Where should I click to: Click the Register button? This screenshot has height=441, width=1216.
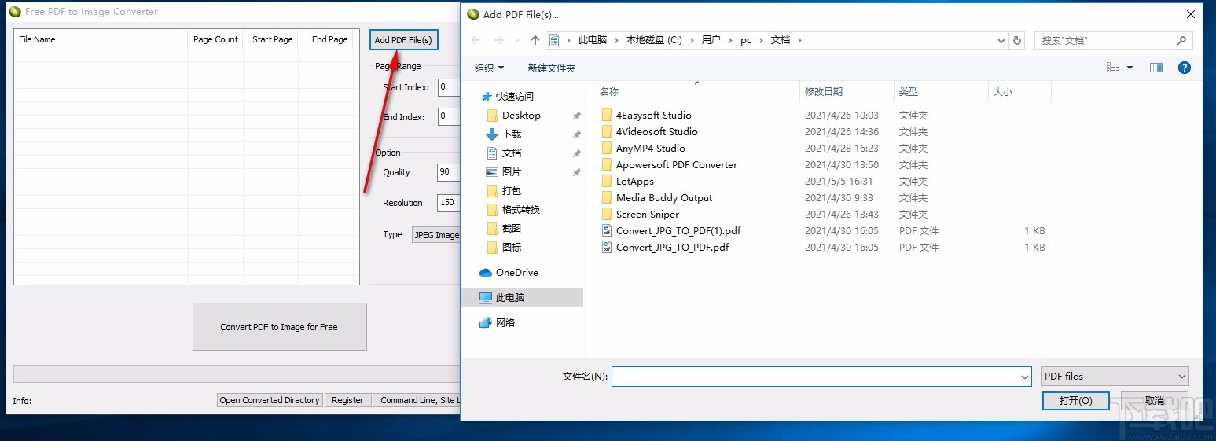(x=347, y=400)
